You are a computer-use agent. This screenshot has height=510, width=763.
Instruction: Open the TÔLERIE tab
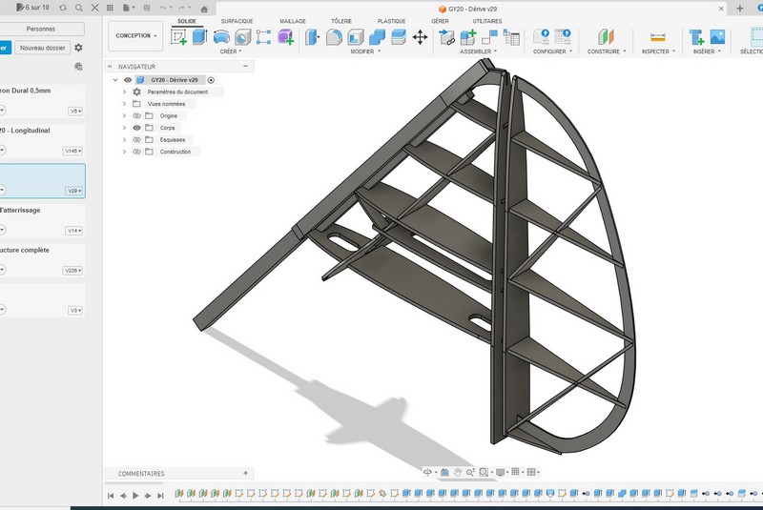[340, 20]
